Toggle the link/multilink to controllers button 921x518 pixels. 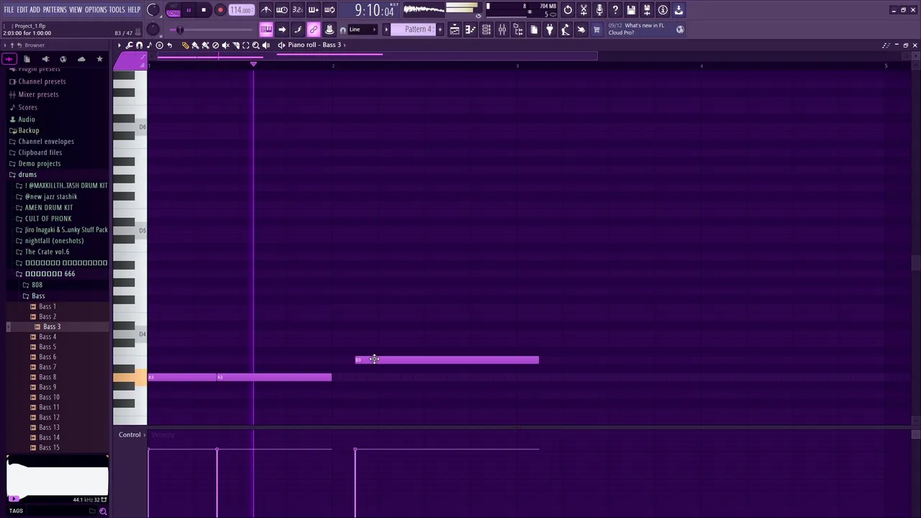[x=314, y=29]
